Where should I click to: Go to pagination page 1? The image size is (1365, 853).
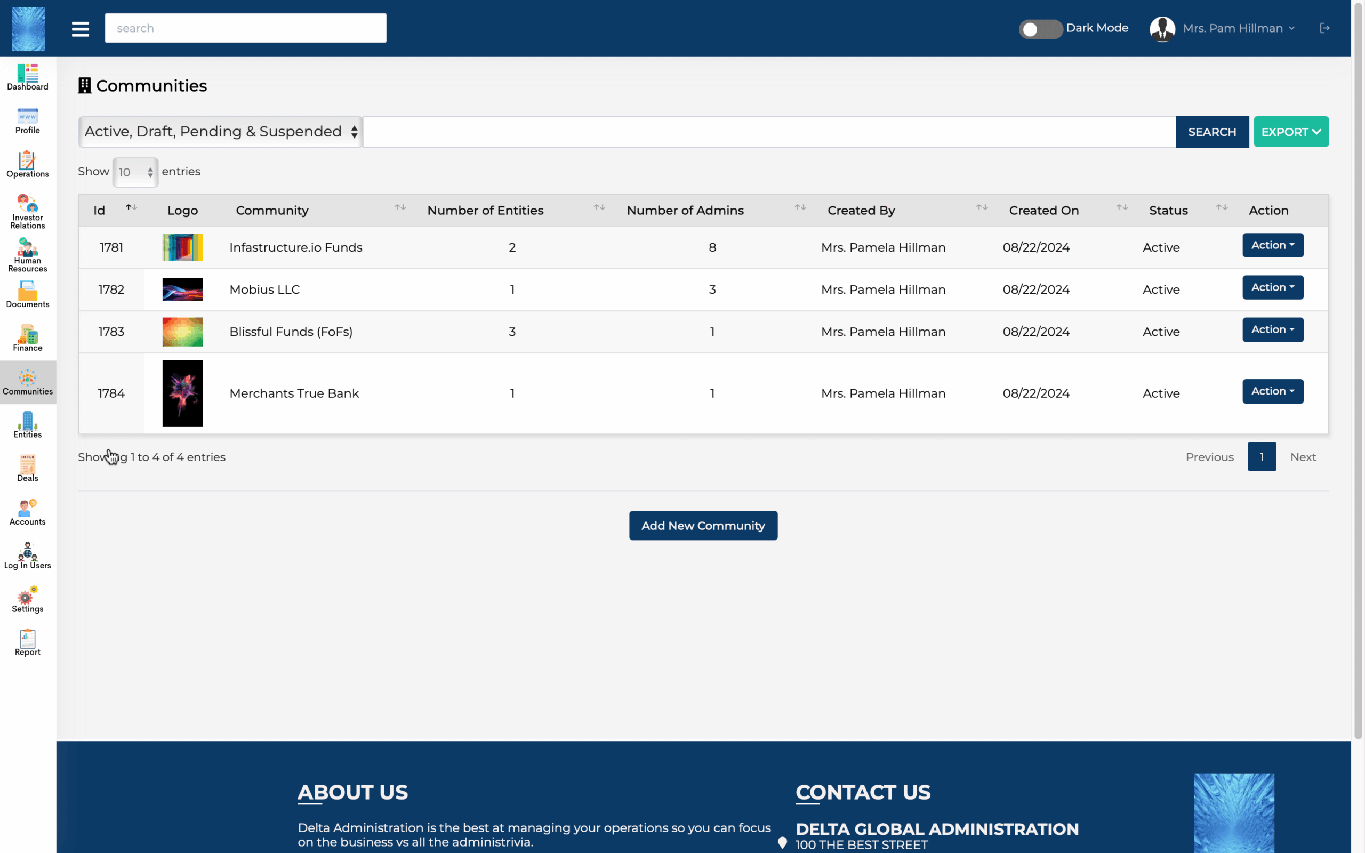click(1261, 457)
